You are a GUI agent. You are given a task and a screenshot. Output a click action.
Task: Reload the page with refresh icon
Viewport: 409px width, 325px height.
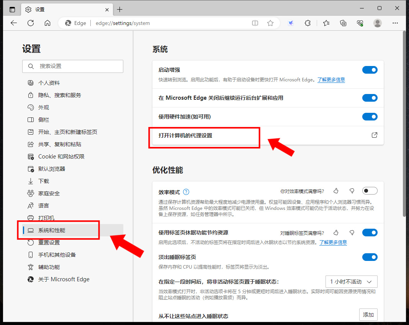31,23
